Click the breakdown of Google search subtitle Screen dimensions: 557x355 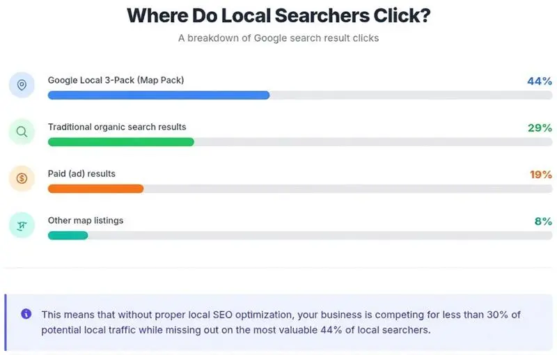click(278, 38)
